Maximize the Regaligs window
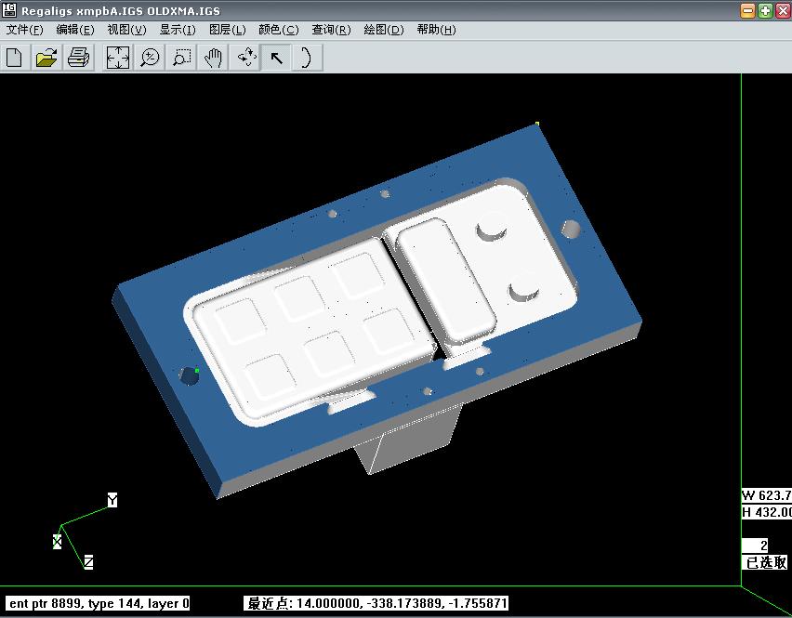 (x=765, y=10)
